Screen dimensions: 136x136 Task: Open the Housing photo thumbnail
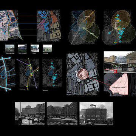point(48,48)
